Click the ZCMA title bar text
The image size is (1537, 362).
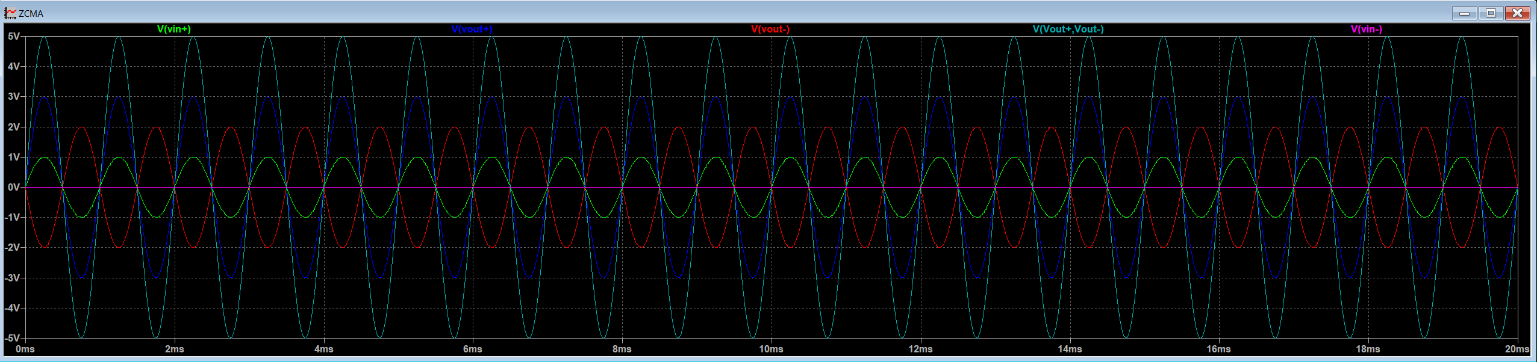[31, 13]
